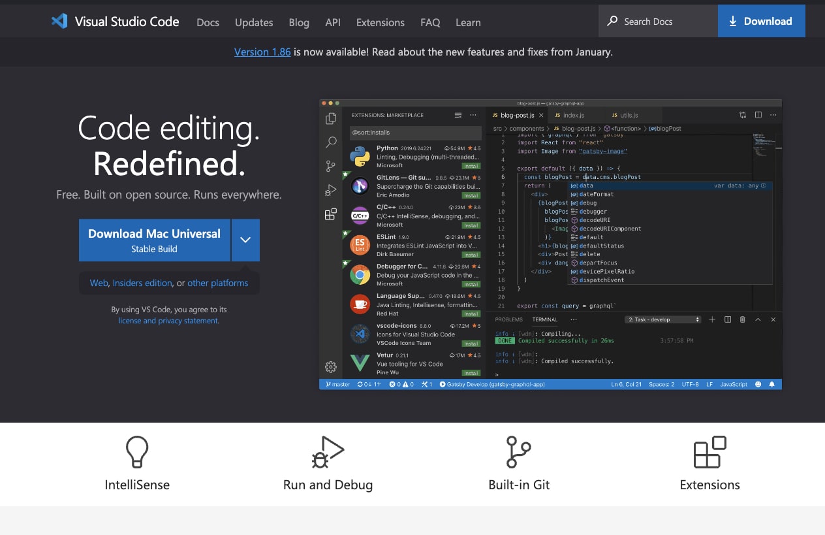The height and width of the screenshot is (535, 825).
Task: Click the C/C++ extension icon
Action: (x=360, y=216)
